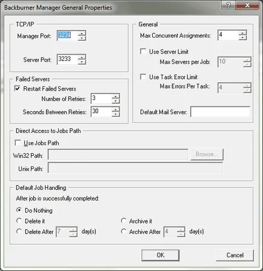Click the Server Port input field
The height and width of the screenshot is (271, 263).
67,60
